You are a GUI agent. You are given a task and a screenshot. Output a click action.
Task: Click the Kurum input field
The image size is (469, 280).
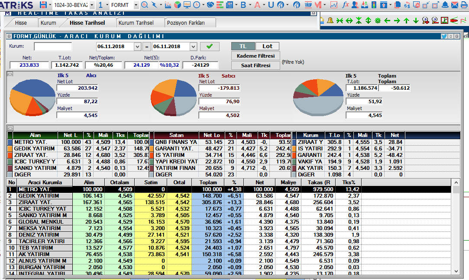coord(53,46)
